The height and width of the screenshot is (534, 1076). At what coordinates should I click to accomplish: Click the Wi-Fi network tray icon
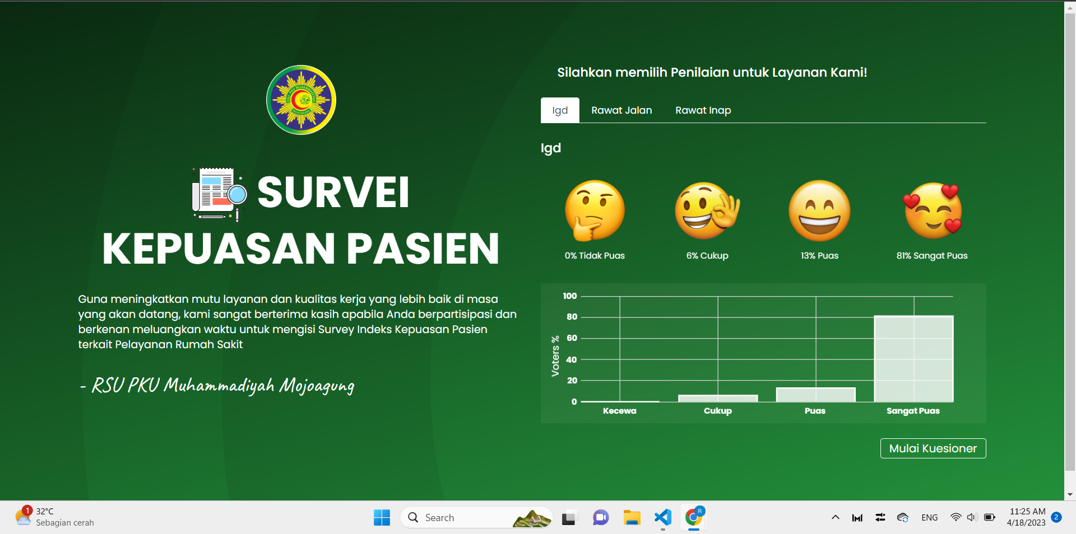pos(956,517)
